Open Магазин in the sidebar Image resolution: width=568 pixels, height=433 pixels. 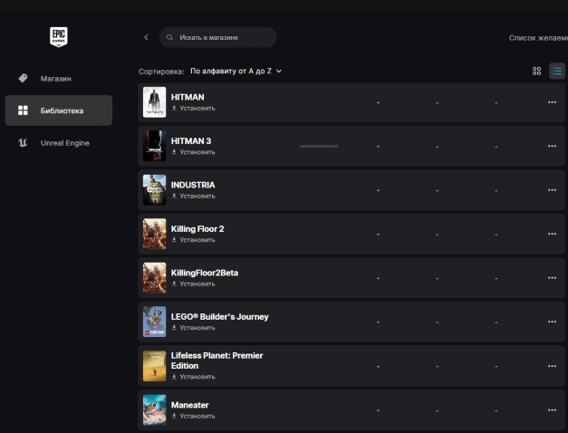[x=55, y=79]
